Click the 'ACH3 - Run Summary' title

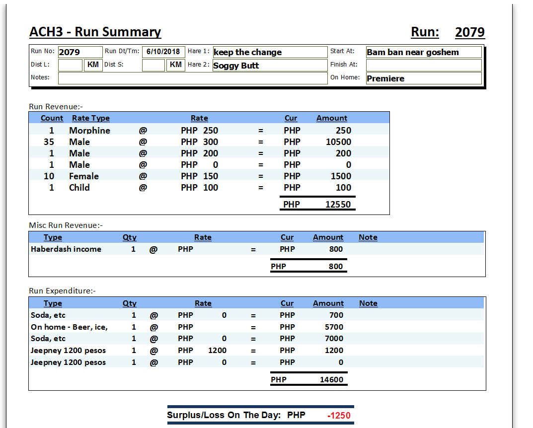click(x=95, y=32)
